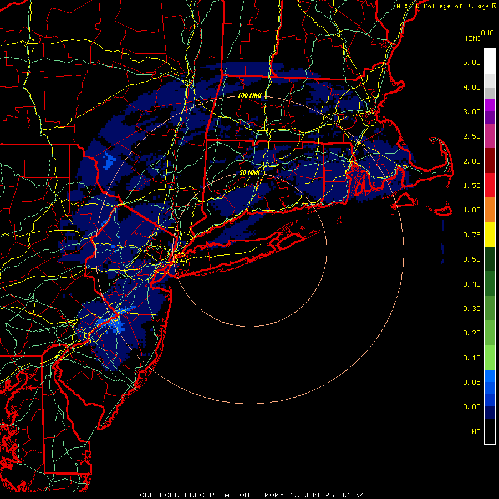499x499 pixels.
Task: Pick the bright magenta swatch in color scale
Action: click(x=490, y=105)
